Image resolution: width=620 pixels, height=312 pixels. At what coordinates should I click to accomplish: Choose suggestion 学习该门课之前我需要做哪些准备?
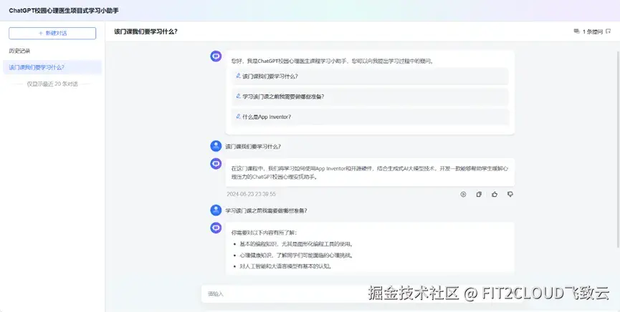tap(370, 97)
